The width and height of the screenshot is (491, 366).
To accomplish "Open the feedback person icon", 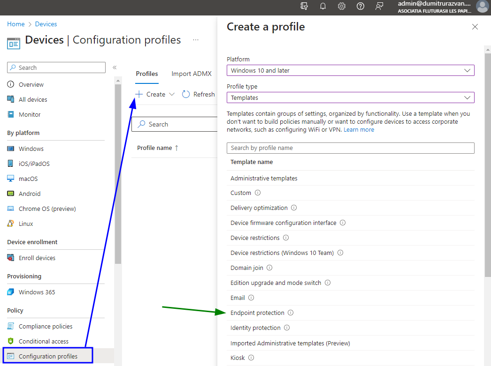I will pyautogui.click(x=379, y=6).
